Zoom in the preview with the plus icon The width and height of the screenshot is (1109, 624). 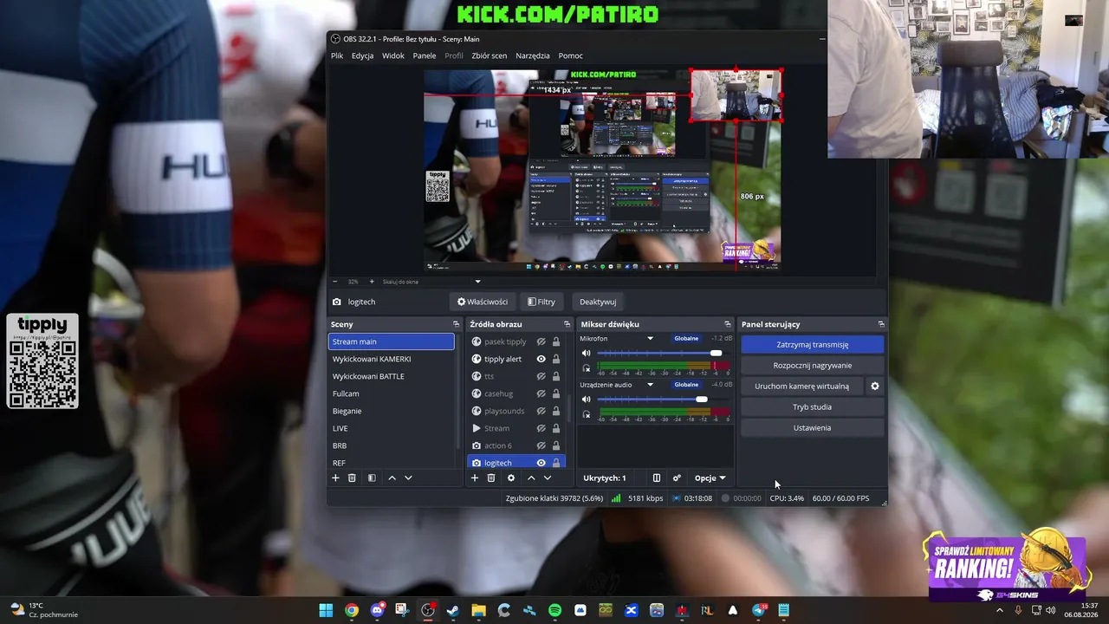[372, 282]
